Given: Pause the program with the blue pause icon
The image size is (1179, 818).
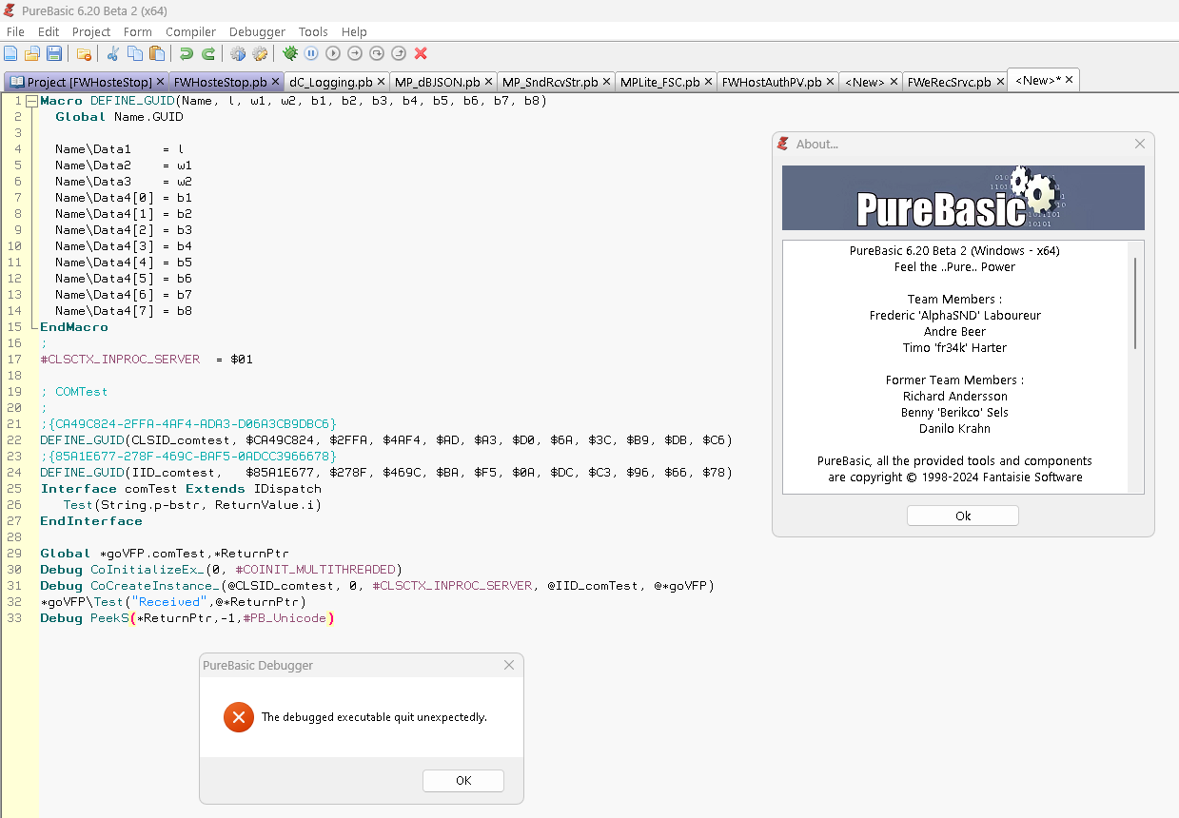Looking at the screenshot, I should tap(311, 53).
